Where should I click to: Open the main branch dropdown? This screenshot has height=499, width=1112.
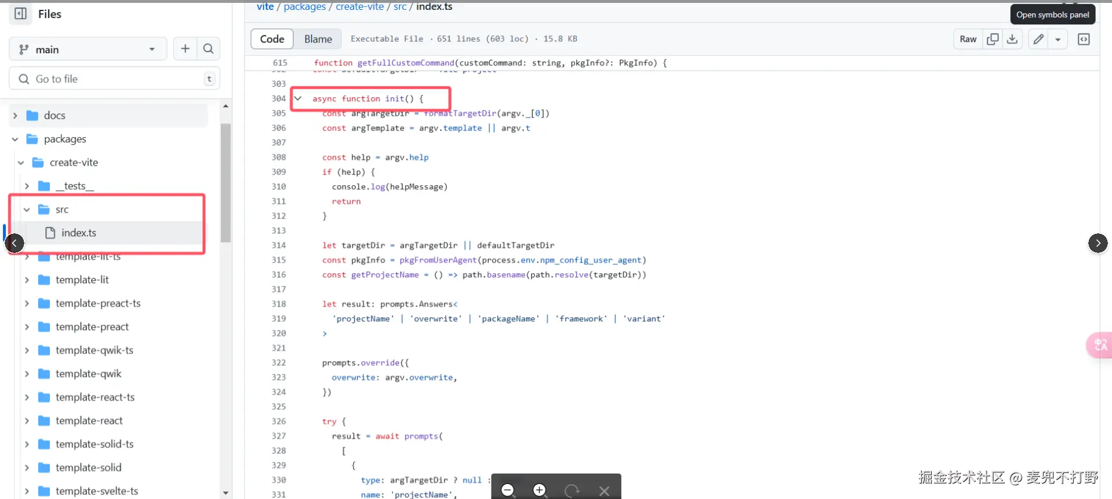pos(88,49)
